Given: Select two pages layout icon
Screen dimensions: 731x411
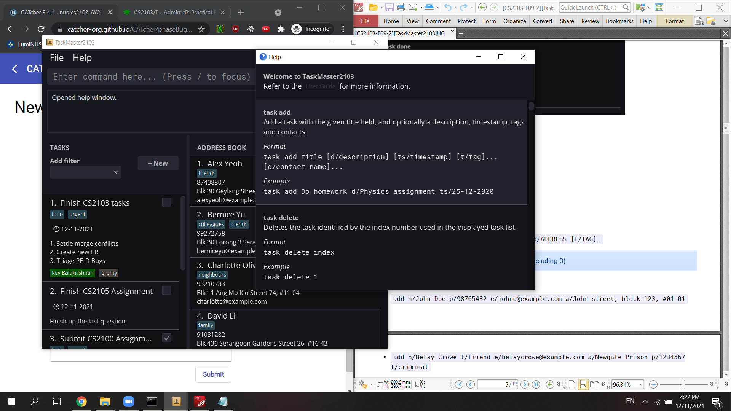Looking at the screenshot, I should pos(595,384).
